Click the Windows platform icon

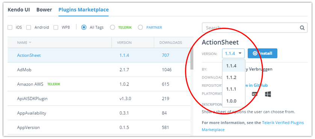[268, 94]
